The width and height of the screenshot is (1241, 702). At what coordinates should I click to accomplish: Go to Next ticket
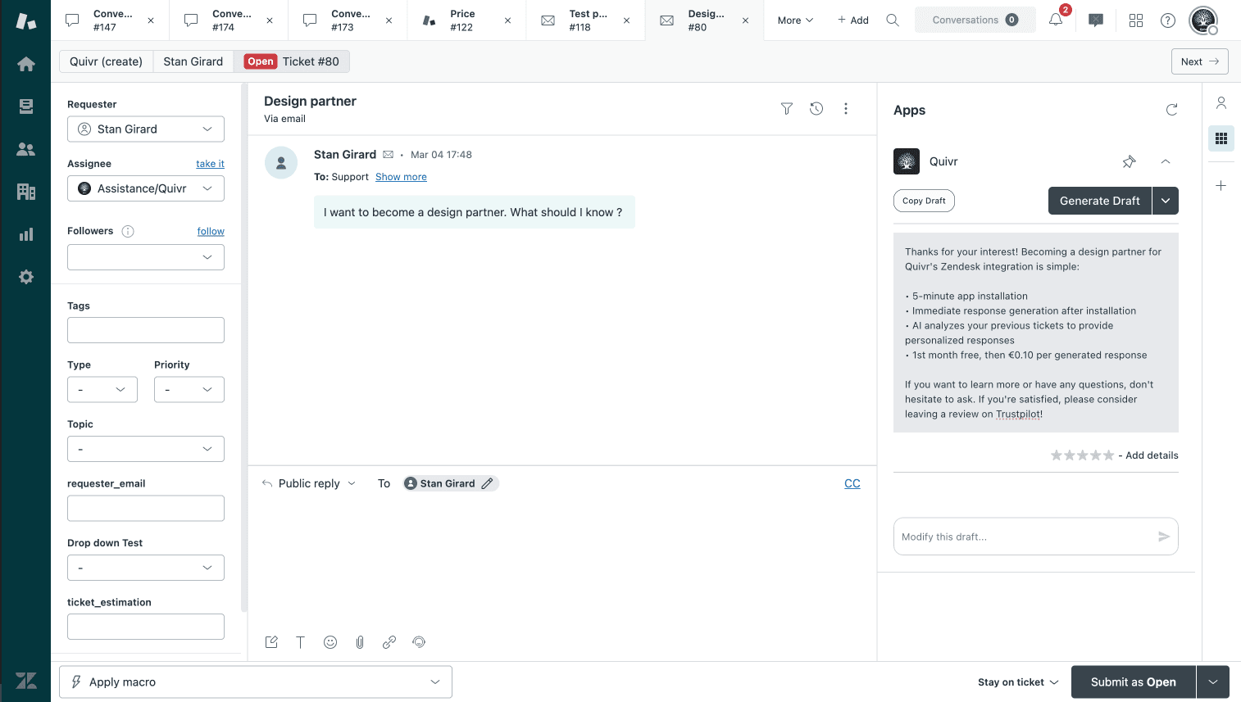[1200, 61]
